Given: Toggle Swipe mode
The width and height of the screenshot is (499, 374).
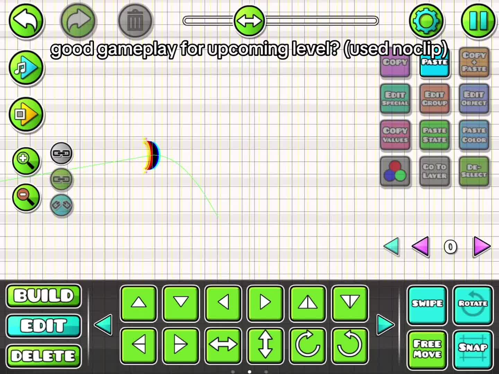Looking at the screenshot, I should (427, 305).
